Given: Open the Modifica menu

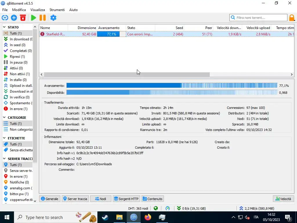Looking at the screenshot, I should point(19,10).
